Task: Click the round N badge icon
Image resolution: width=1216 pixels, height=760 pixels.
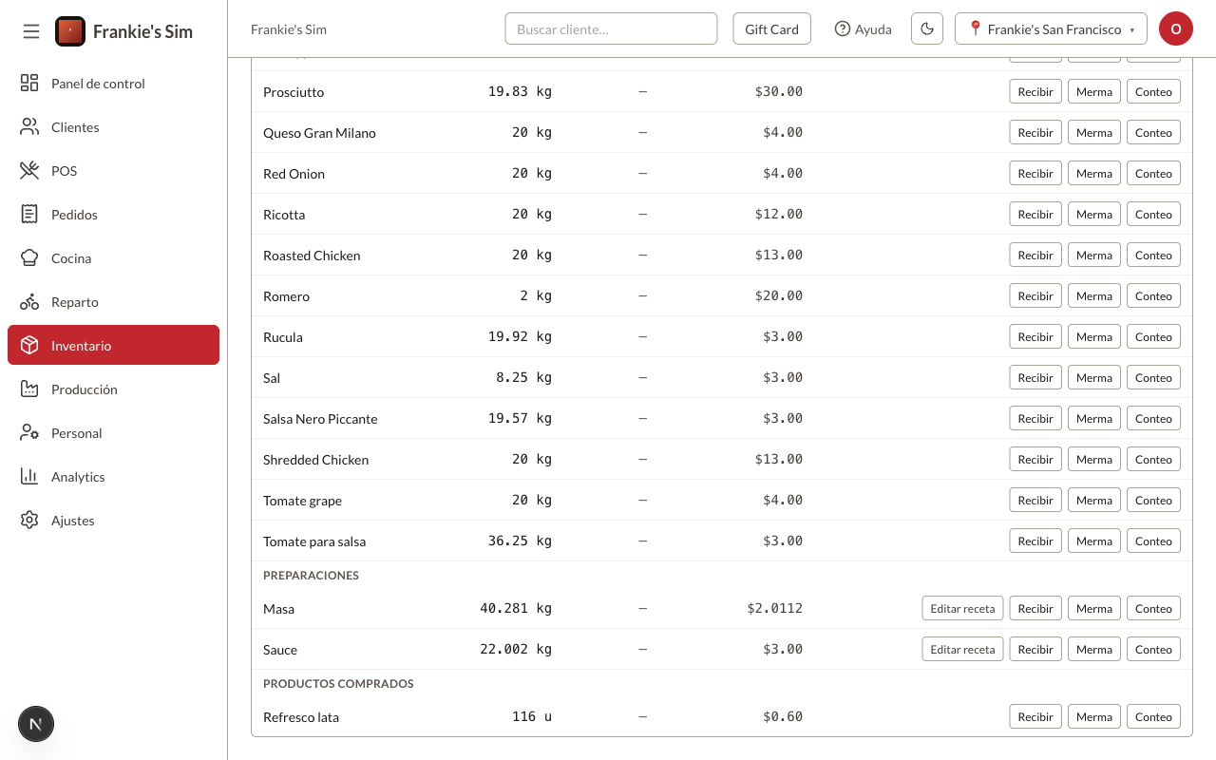Action: pyautogui.click(x=36, y=724)
